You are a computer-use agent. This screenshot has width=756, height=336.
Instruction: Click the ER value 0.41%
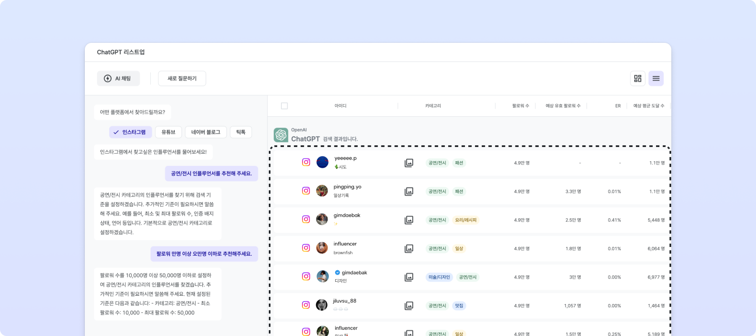tap(614, 220)
